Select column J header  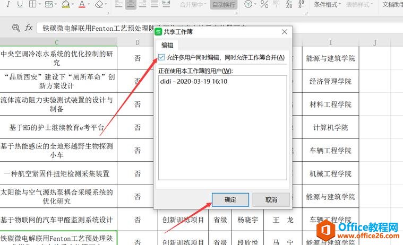(375, 42)
